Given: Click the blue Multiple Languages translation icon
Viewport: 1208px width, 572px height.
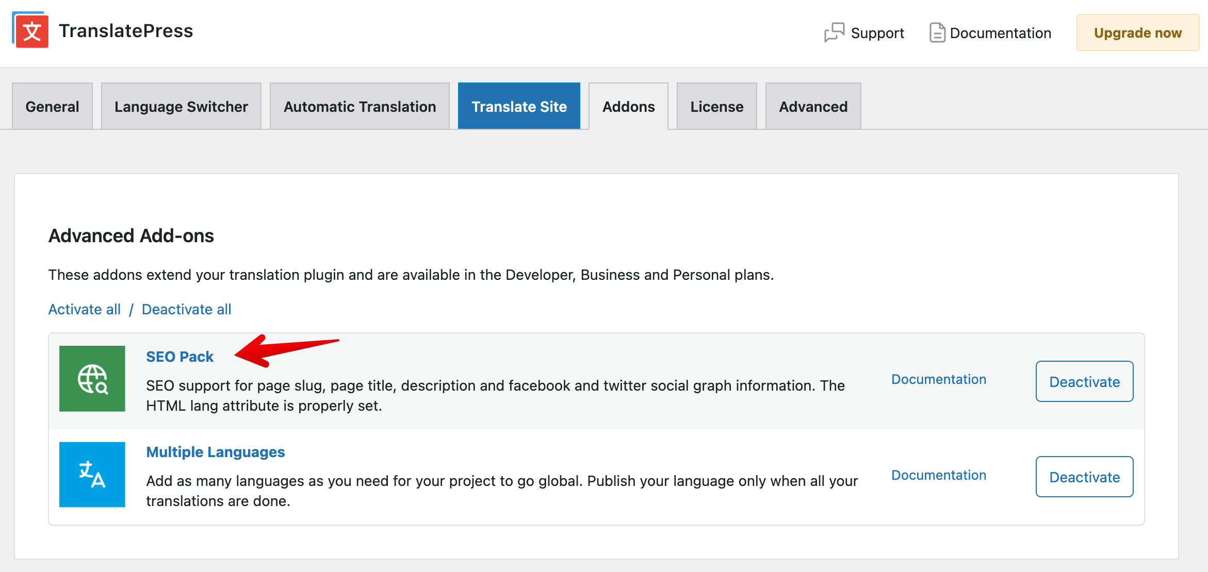Looking at the screenshot, I should coord(92,475).
